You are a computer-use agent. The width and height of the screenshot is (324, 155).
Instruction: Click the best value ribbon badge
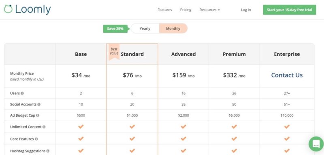pyautogui.click(x=114, y=52)
